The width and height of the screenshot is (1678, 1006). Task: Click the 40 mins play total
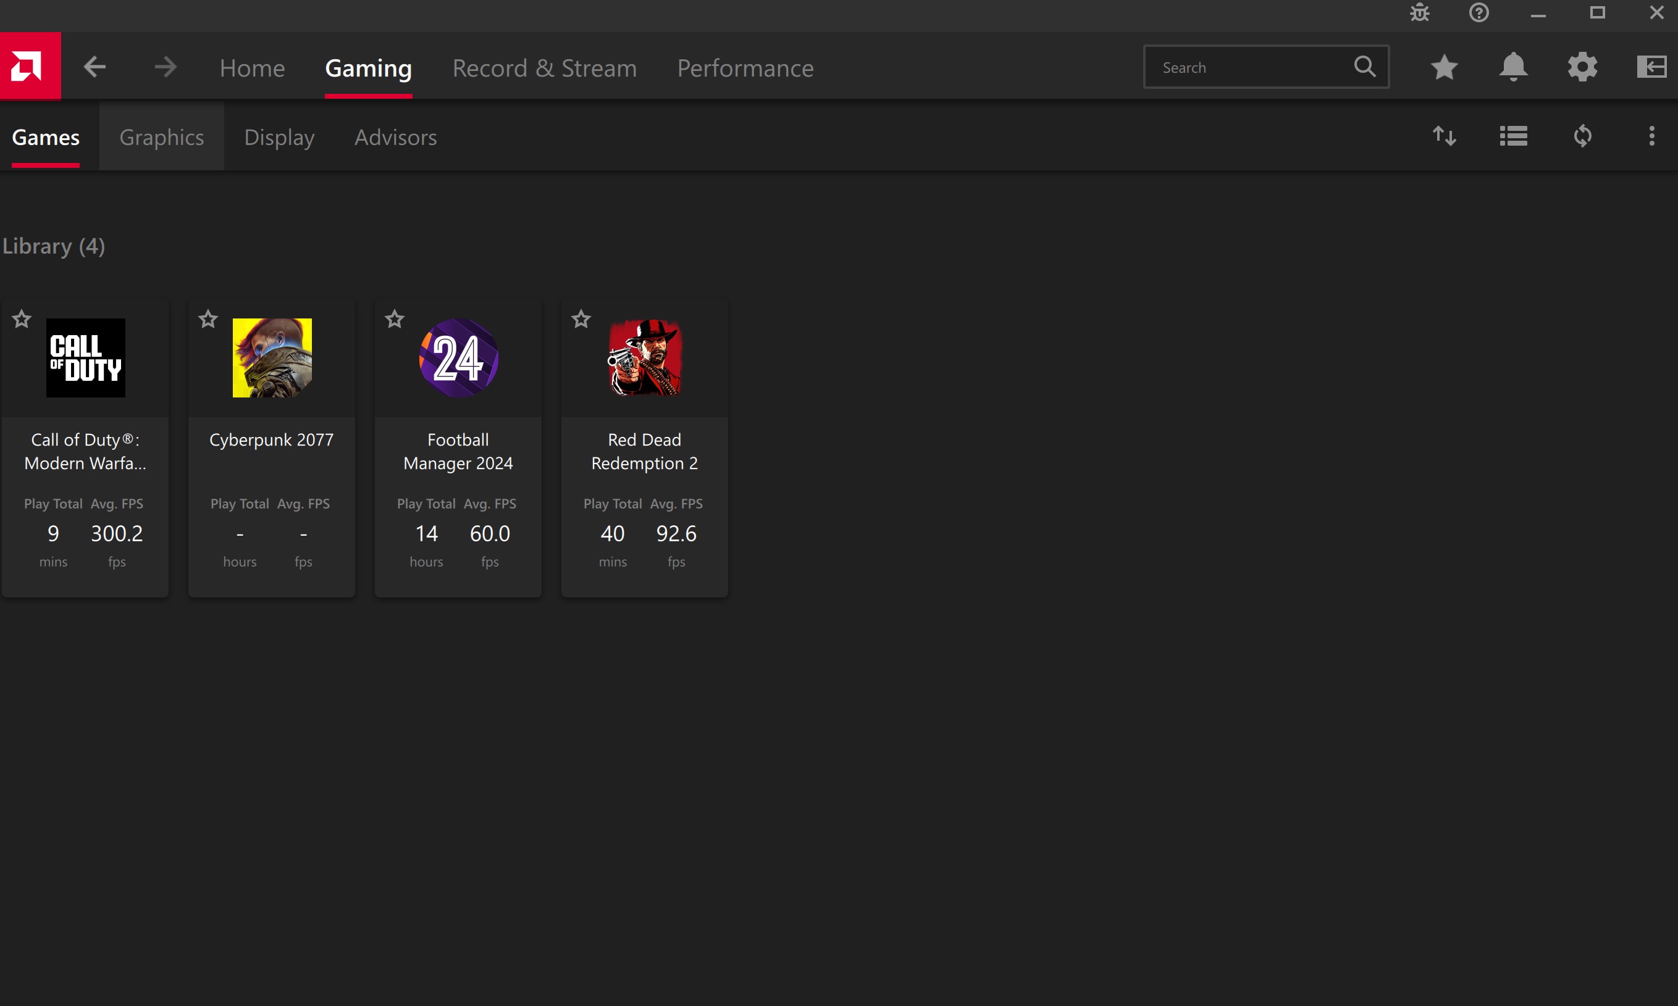pyautogui.click(x=613, y=533)
